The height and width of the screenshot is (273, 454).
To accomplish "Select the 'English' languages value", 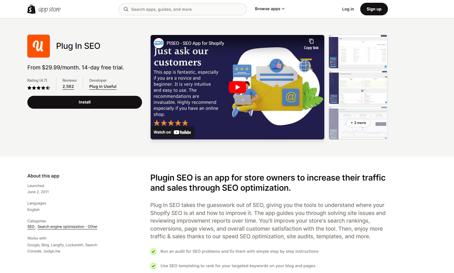I will [34, 210].
